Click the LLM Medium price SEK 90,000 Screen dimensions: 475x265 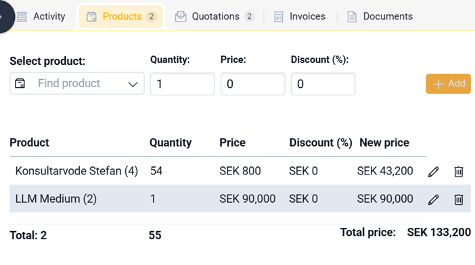coord(248,199)
